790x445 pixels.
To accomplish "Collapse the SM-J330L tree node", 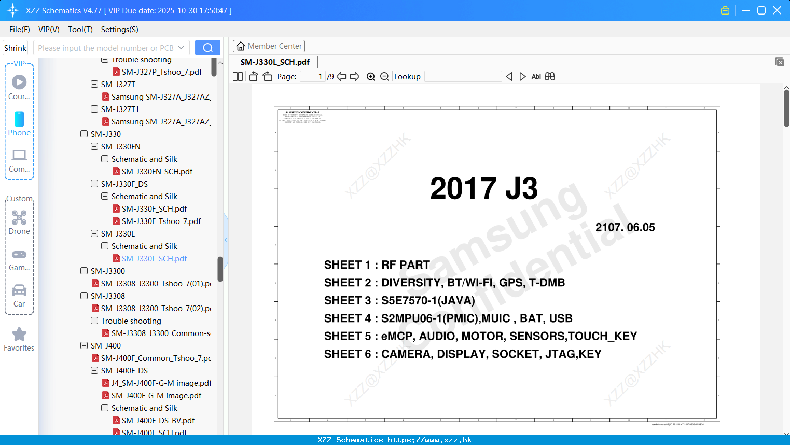I will 94,233.
